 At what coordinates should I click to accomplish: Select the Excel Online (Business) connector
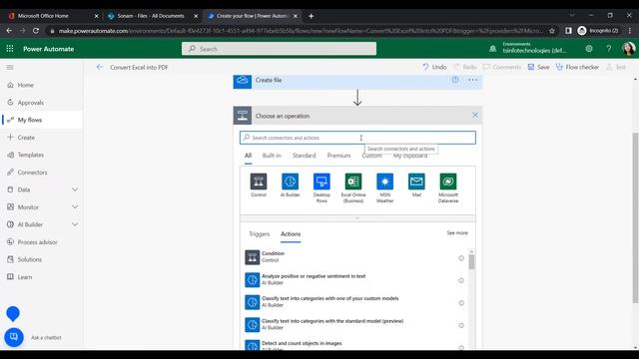353,181
